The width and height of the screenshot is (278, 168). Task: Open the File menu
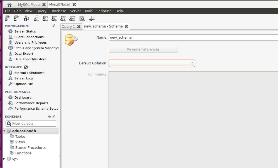(x=8, y=11)
